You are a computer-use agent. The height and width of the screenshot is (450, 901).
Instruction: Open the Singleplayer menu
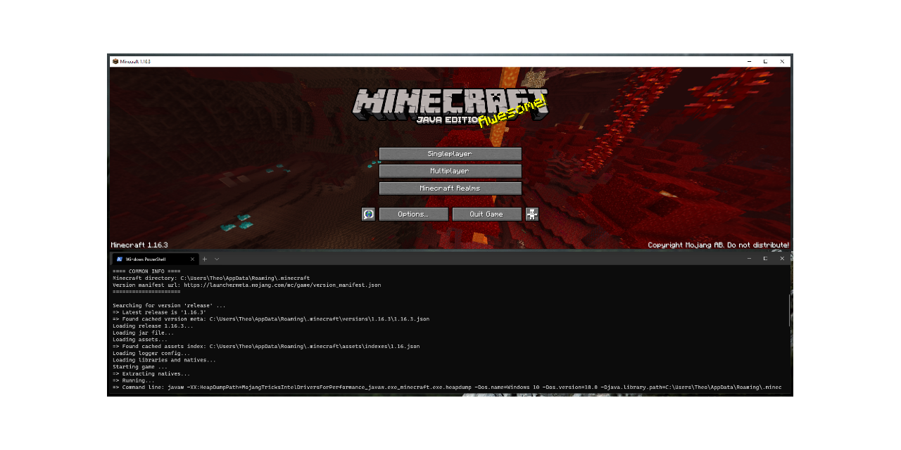pyautogui.click(x=450, y=154)
